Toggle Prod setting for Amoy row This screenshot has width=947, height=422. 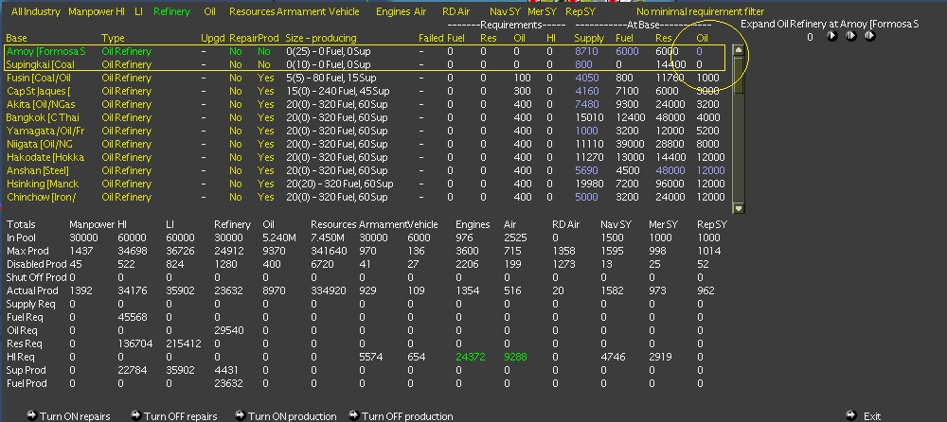pos(264,51)
